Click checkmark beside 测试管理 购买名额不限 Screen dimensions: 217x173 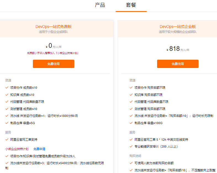pyautogui.click(x=131, y=109)
